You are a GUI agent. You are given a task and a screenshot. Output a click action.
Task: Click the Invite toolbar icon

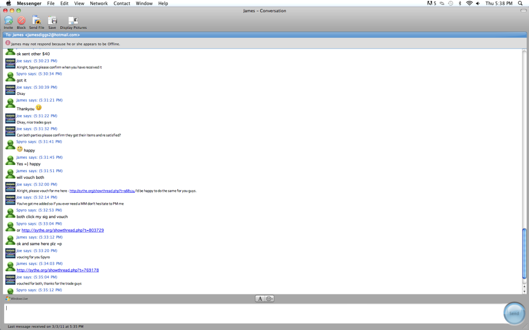pos(8,21)
